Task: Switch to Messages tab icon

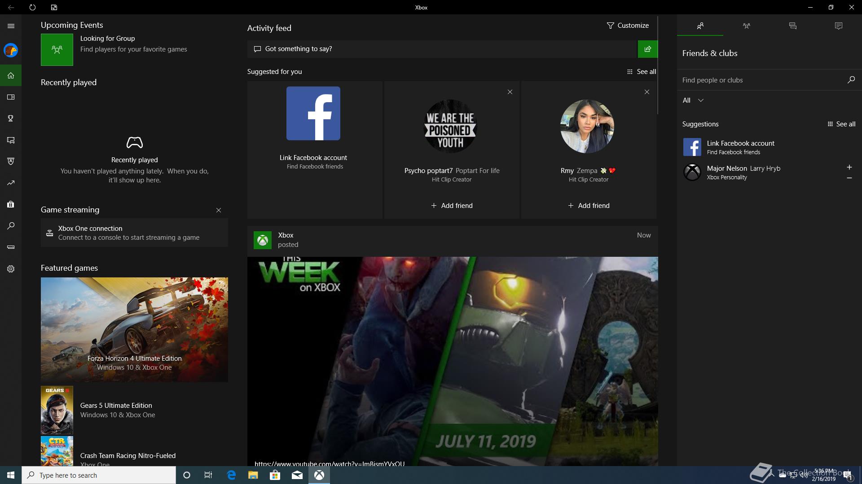Action: click(x=792, y=26)
